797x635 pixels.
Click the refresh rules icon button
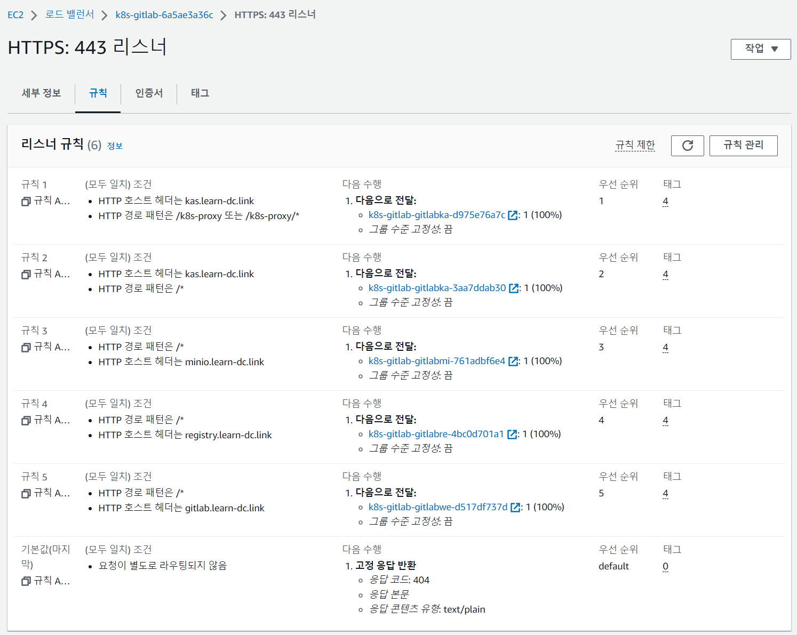[687, 146]
